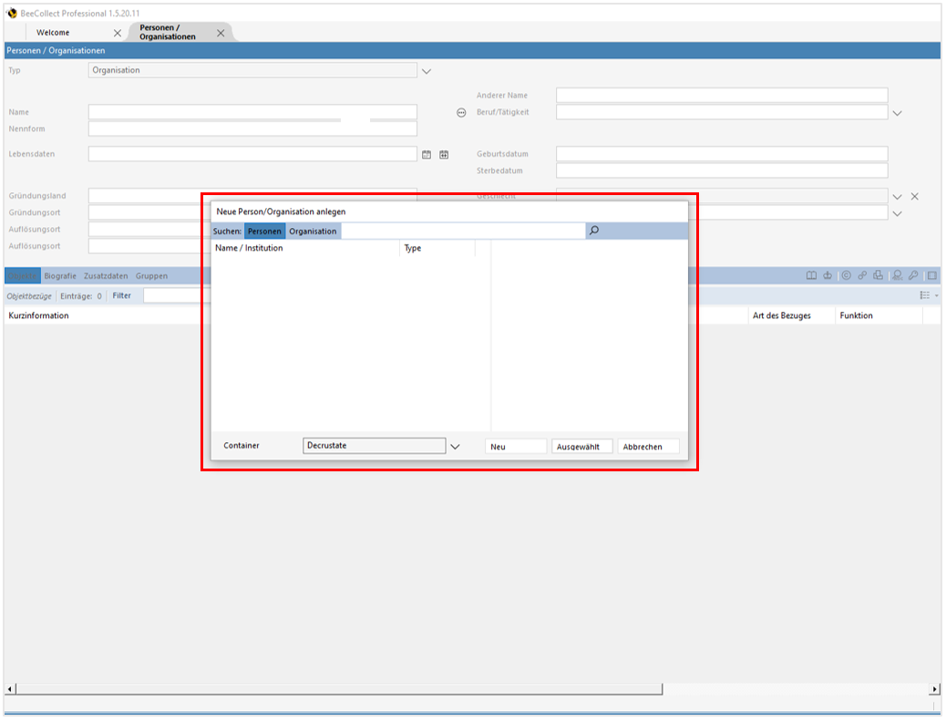This screenshot has width=946, height=722.
Task: Select the key icon on the right toolbar
Action: pyautogui.click(x=913, y=275)
